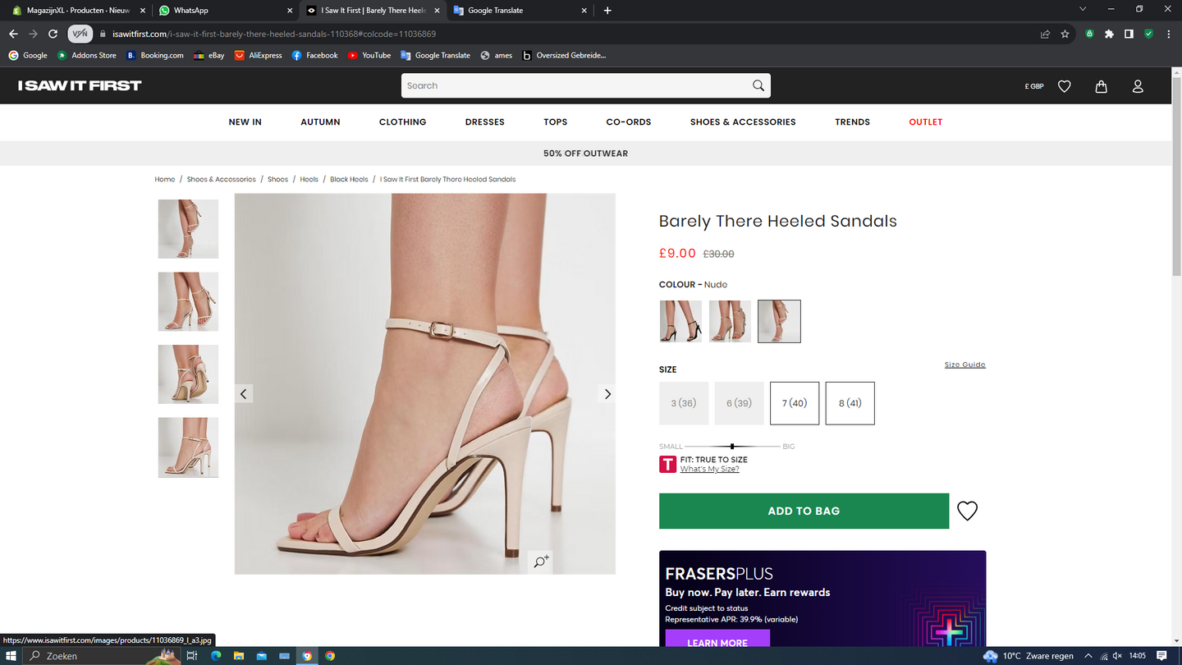Image resolution: width=1182 pixels, height=665 pixels.
Task: Open the Outlet menu item
Action: (925, 122)
